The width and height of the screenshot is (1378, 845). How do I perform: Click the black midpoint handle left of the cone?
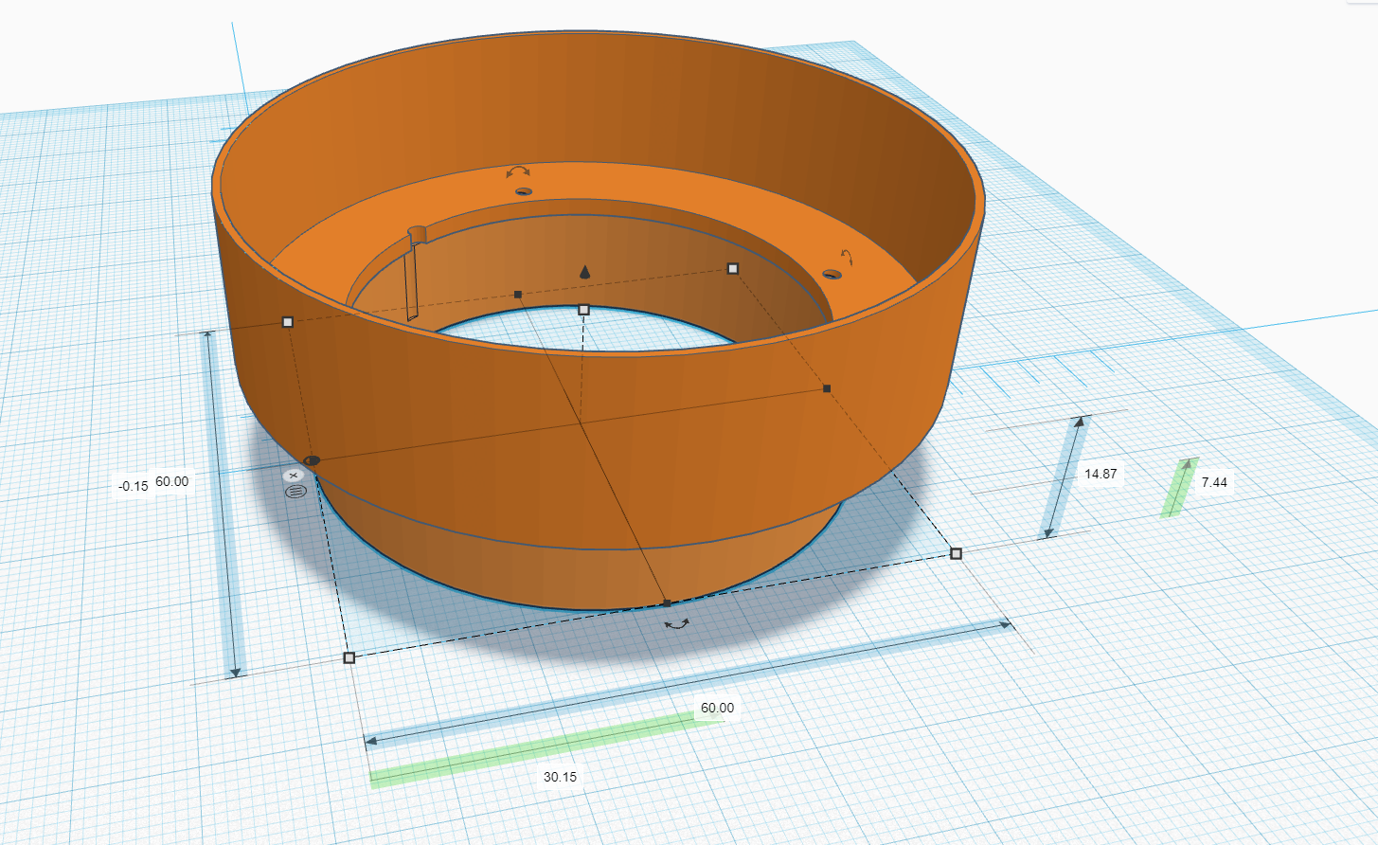[517, 295]
